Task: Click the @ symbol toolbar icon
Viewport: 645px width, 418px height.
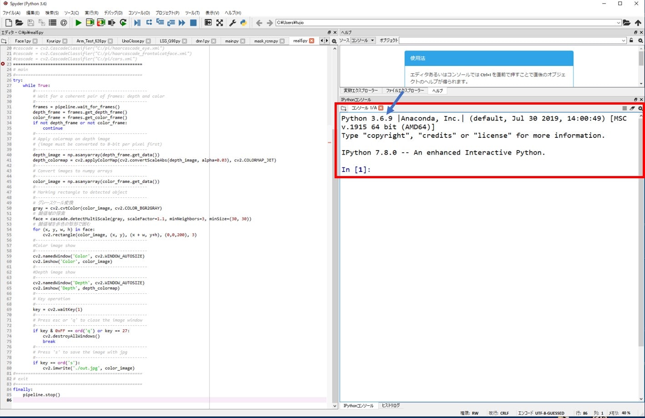Action: pos(64,23)
